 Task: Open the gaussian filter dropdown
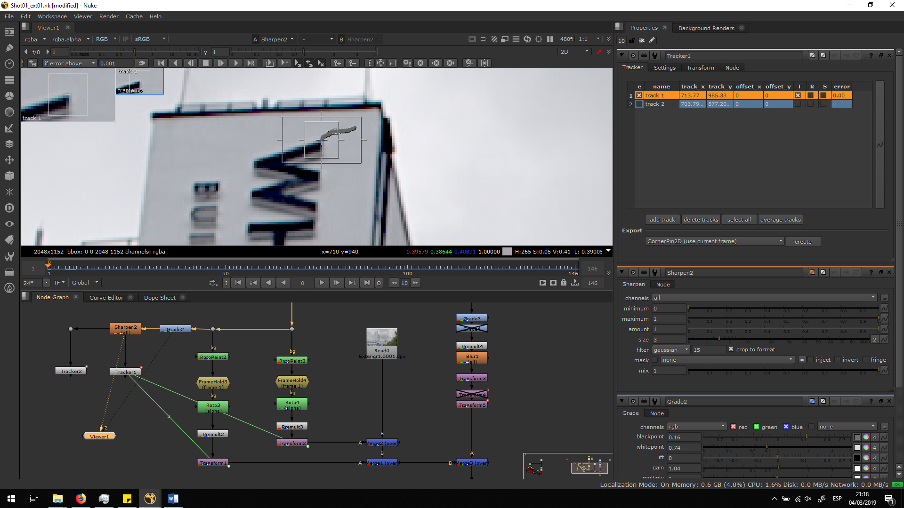coord(670,349)
